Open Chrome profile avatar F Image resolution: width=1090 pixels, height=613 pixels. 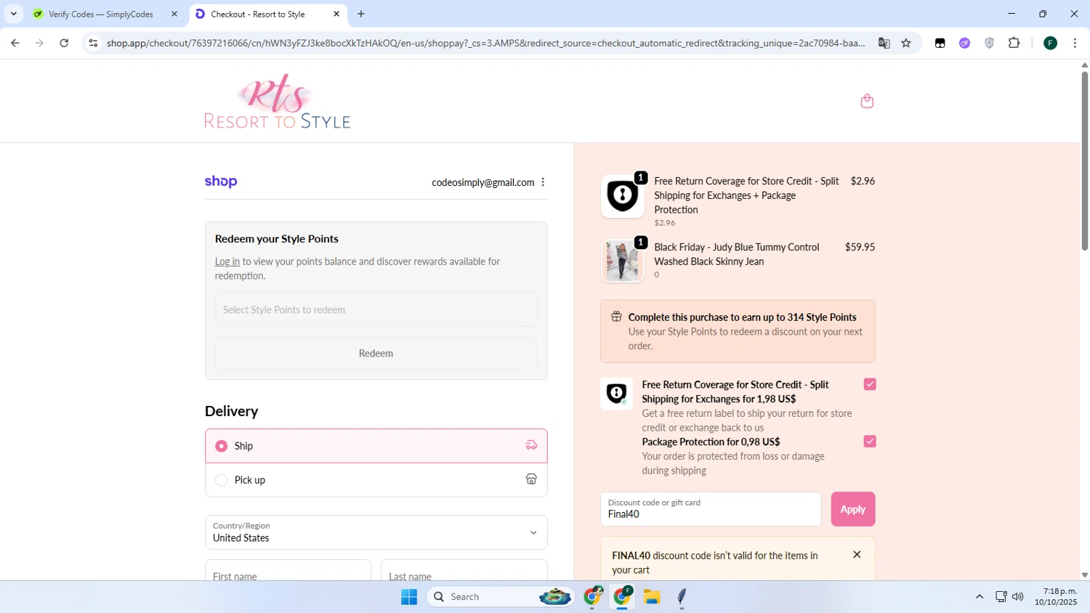(x=1050, y=43)
